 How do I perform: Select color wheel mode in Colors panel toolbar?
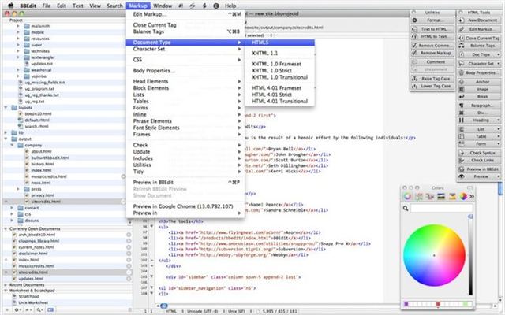tap(407, 197)
